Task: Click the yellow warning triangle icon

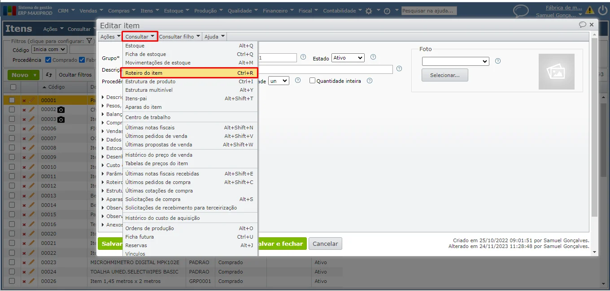Action: pyautogui.click(x=589, y=10)
